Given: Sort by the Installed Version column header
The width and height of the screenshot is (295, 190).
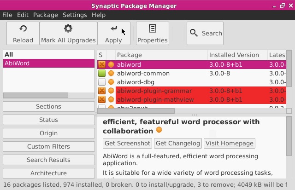Looking at the screenshot, I should pyautogui.click(x=234, y=55).
